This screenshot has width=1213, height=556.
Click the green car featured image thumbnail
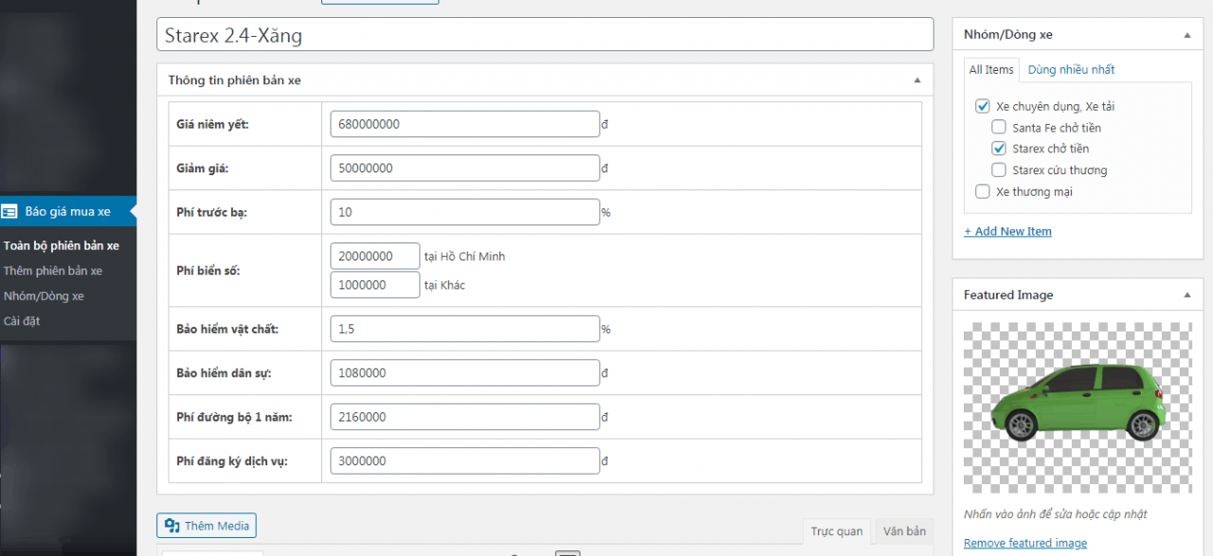(1077, 404)
